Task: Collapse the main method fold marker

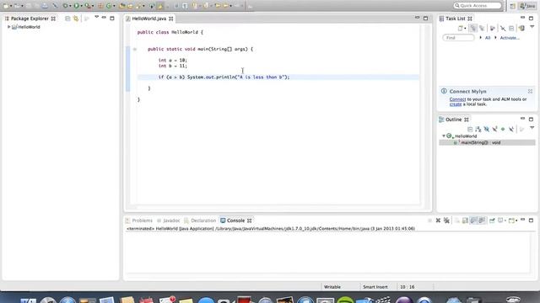Action: (x=135, y=49)
